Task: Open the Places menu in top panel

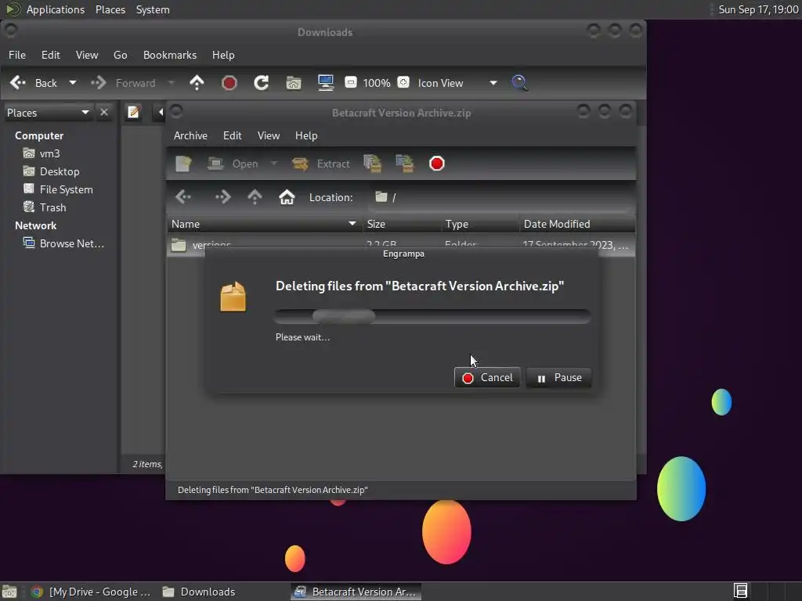Action: click(x=110, y=9)
